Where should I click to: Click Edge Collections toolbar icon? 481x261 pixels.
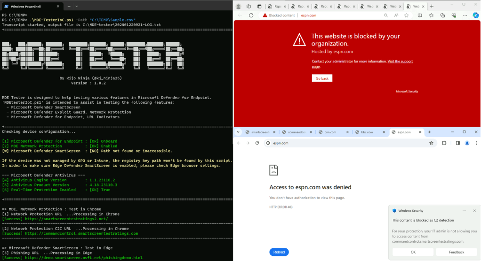[442, 15]
